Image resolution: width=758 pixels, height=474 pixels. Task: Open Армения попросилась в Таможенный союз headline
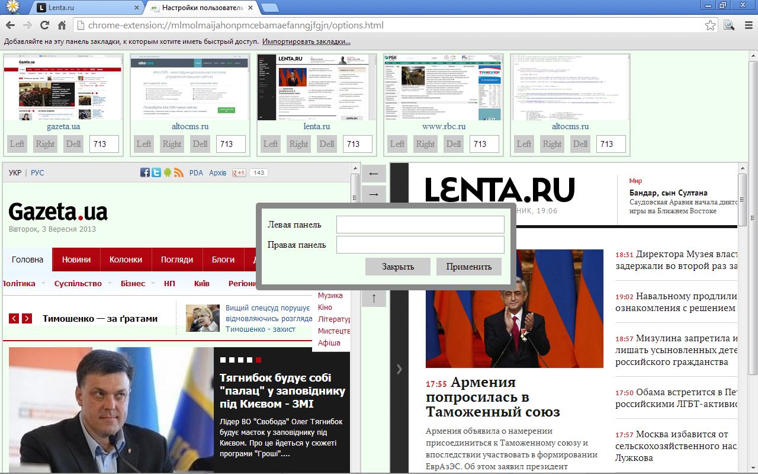tap(493, 396)
